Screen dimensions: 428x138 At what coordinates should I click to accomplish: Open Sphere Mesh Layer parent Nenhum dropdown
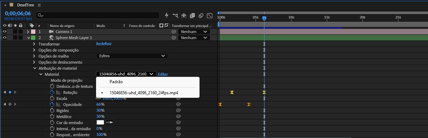pyautogui.click(x=194, y=38)
